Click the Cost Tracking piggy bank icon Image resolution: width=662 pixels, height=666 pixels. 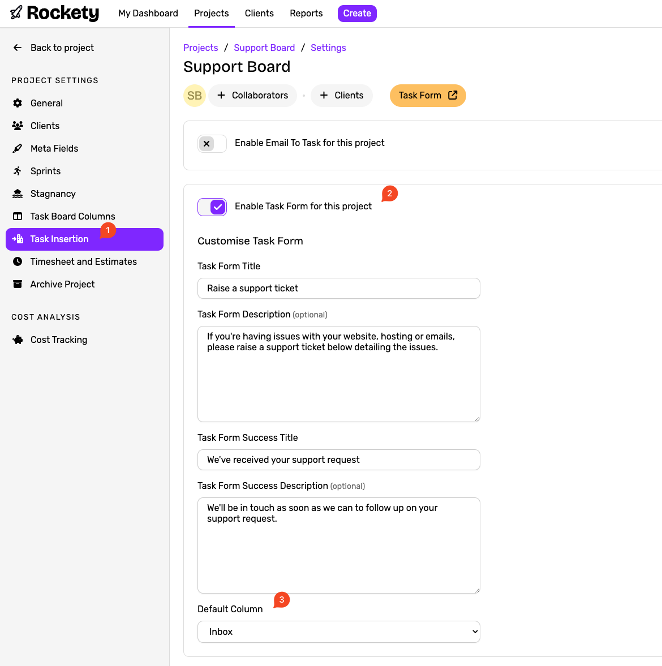coord(18,340)
